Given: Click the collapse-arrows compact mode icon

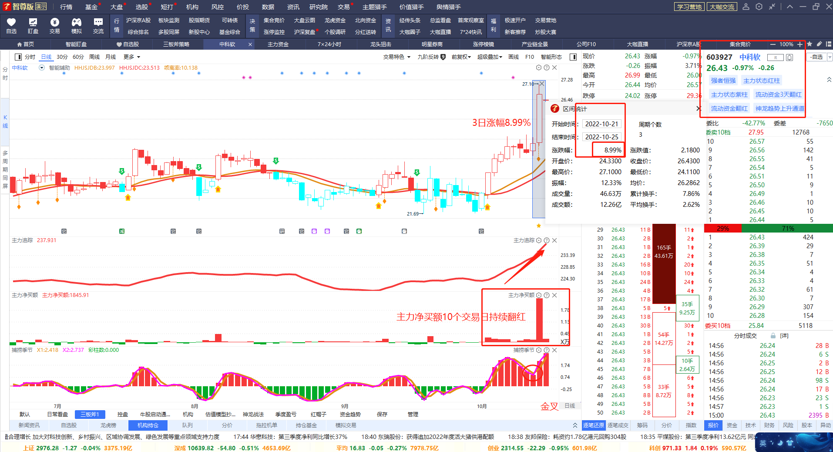Looking at the screenshot, I should [x=772, y=7].
